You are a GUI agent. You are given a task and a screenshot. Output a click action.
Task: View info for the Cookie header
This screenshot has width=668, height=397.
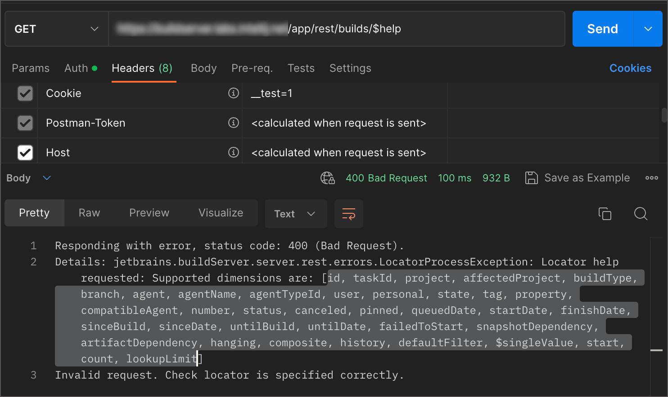(x=233, y=93)
